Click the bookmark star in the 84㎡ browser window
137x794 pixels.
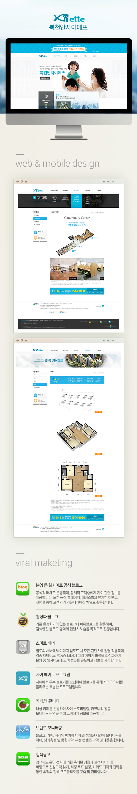point(104,340)
